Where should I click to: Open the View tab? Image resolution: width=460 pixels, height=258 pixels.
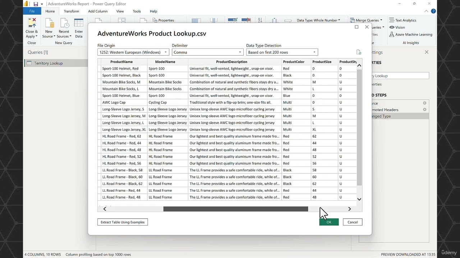(x=120, y=11)
